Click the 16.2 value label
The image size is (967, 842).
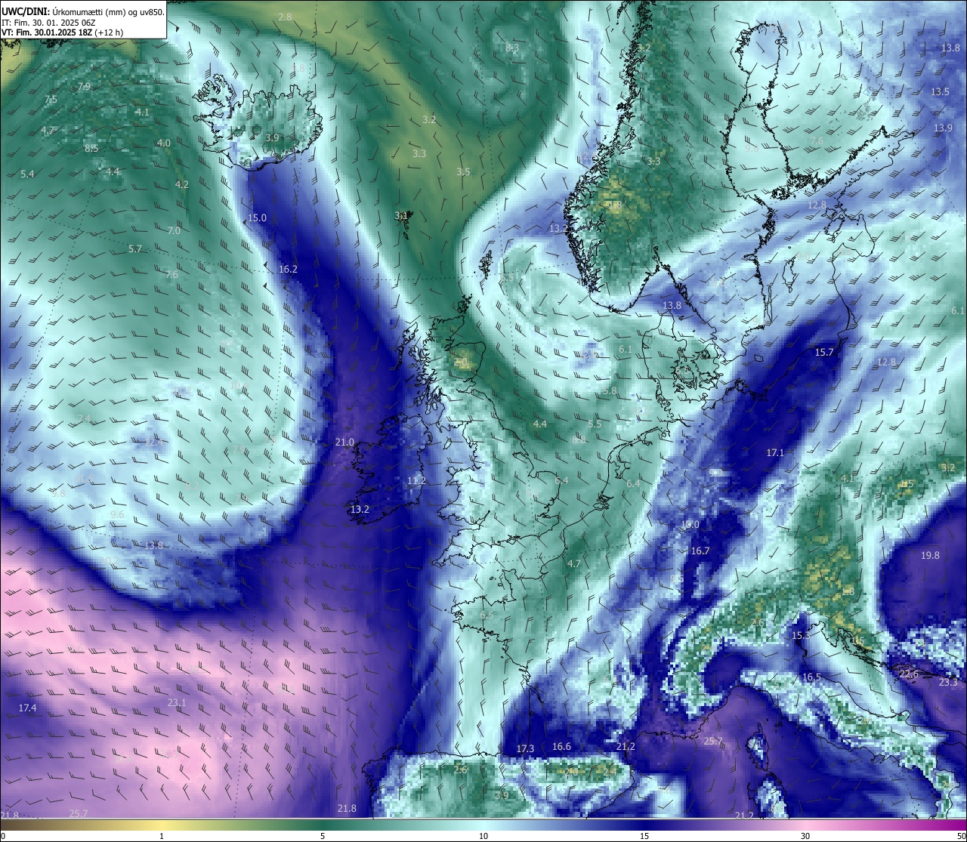pos(288,270)
